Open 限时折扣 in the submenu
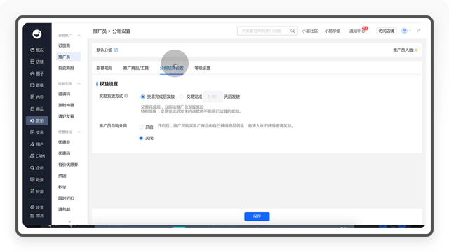449x252 pixels. [x=66, y=198]
